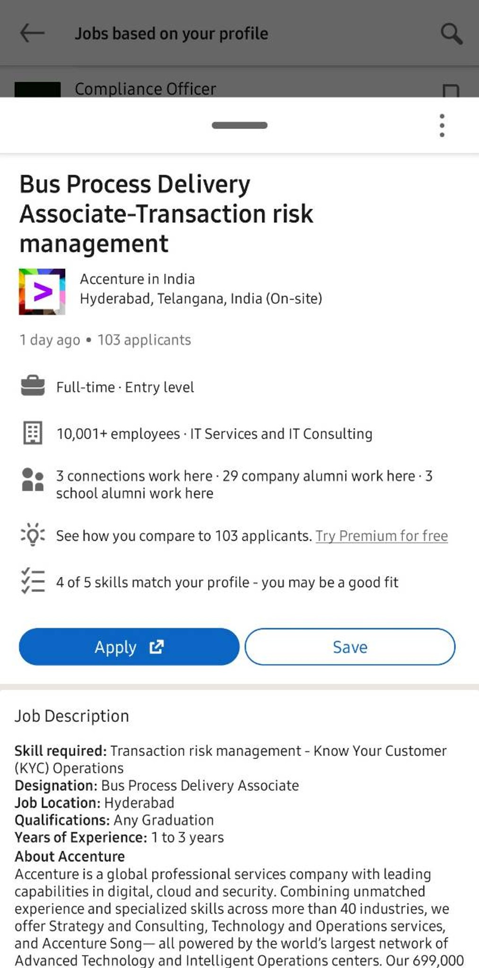Tap the Compliance Officer job title
Screen dimensions: 479x968
pos(145,89)
